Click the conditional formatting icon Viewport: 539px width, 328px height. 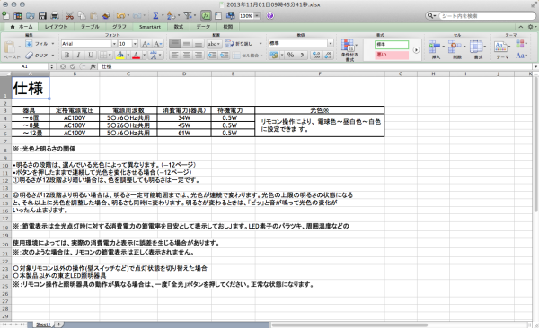pyautogui.click(x=349, y=50)
